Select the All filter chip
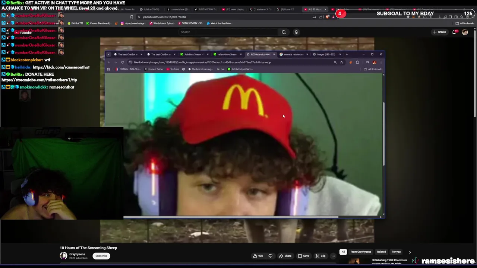477x268 pixels. click(343, 252)
